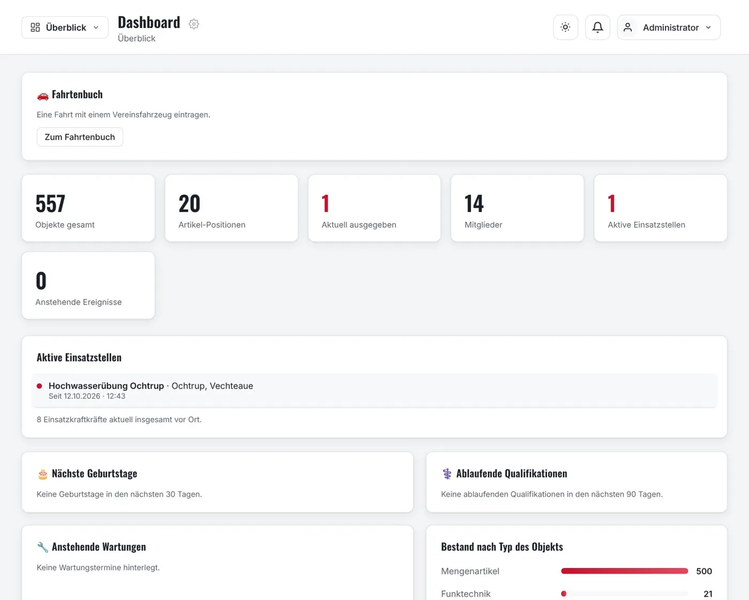Click 'Keine Wartungstermine hinterlegt.' text
The height and width of the screenshot is (600, 749).
pos(98,567)
